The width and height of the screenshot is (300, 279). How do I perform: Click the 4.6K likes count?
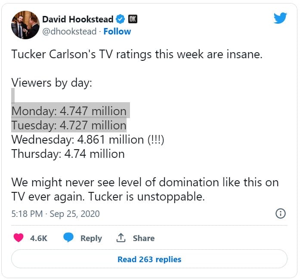click(39, 238)
